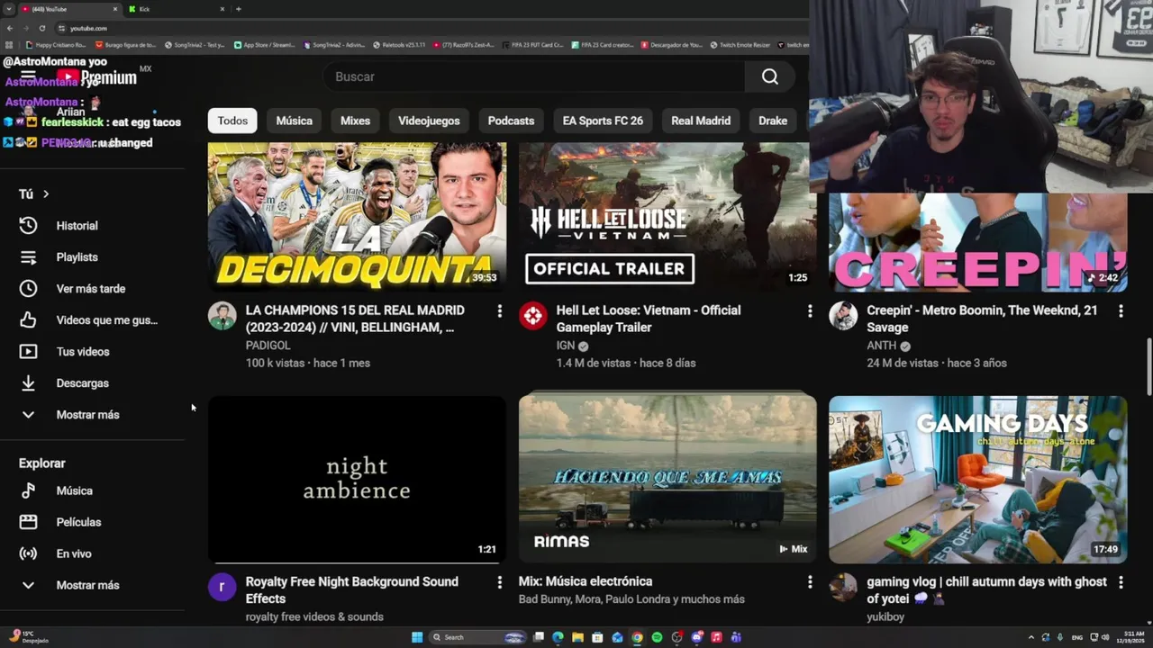Open gaming vlog chill autumn title
This screenshot has width=1153, height=648.
(x=986, y=590)
